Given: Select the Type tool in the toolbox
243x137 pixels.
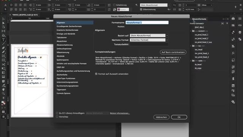Looking at the screenshot, I should 3,40.
